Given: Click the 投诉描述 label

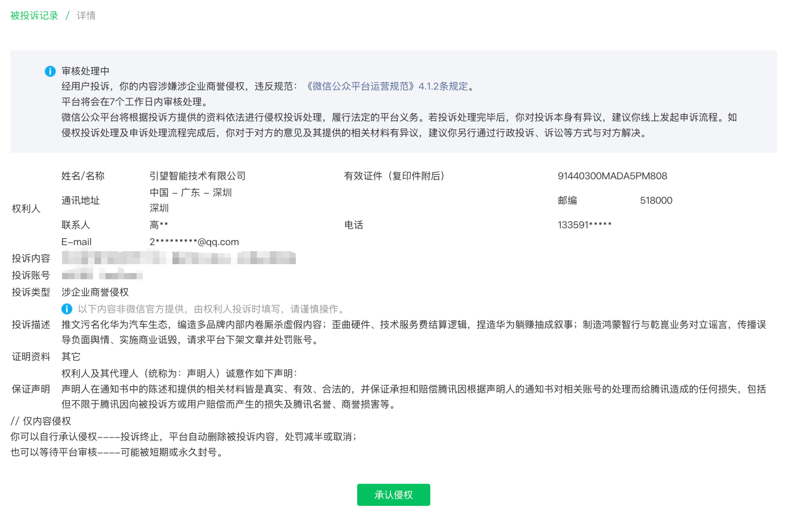Looking at the screenshot, I should (31, 325).
